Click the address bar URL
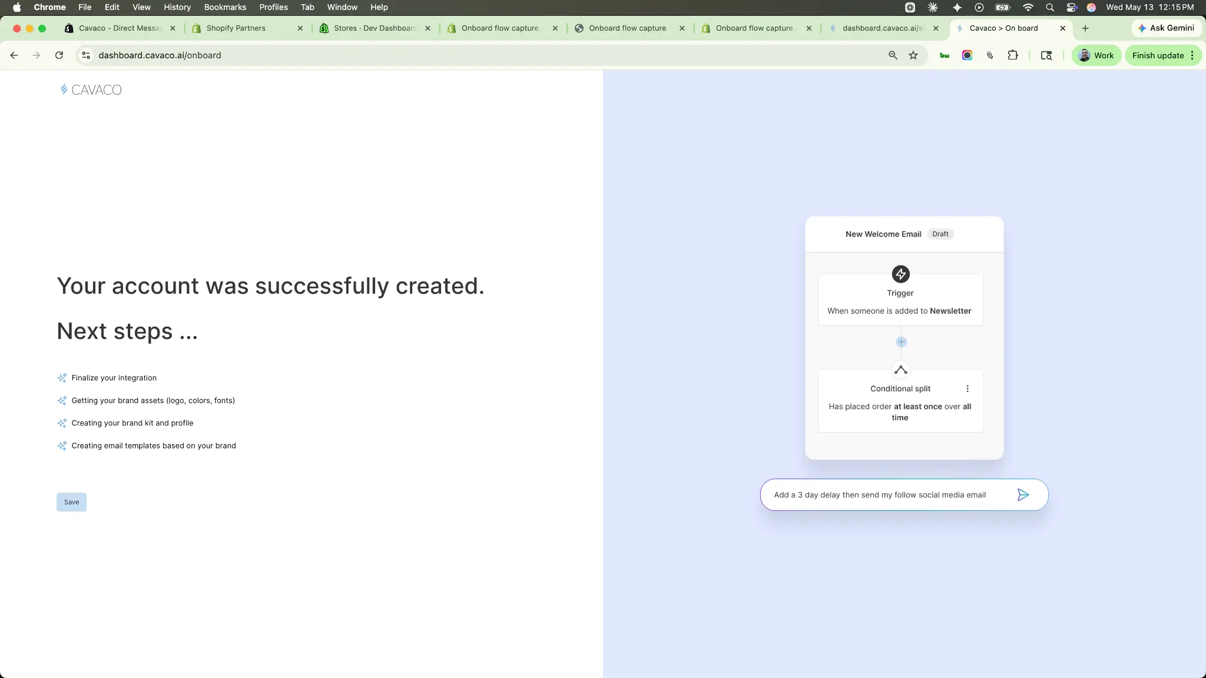Viewport: 1206px width, 678px height. coord(160,55)
